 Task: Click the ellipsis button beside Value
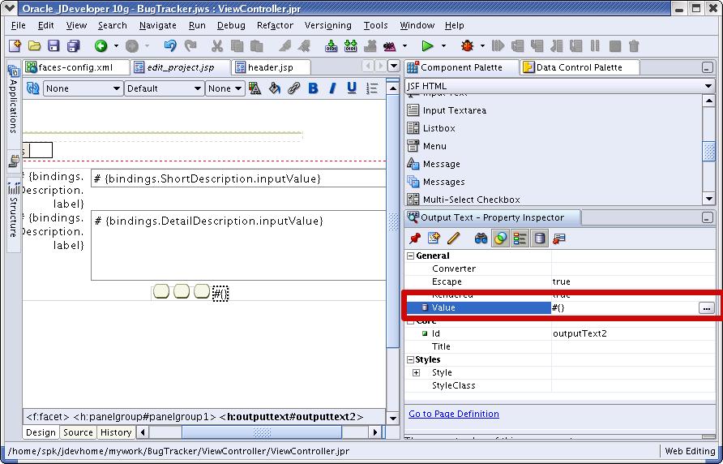coord(707,308)
